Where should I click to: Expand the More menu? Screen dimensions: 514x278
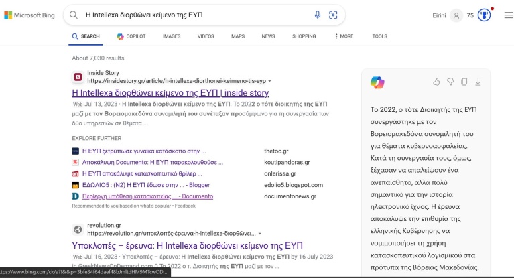pos(344,36)
